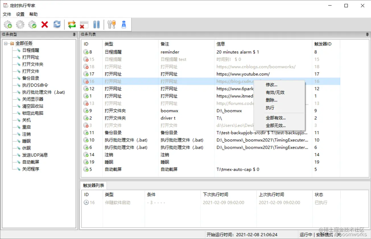Viewport: 371px width, 239px height.
Task: Click the window with red X icon
Action: click(84, 25)
